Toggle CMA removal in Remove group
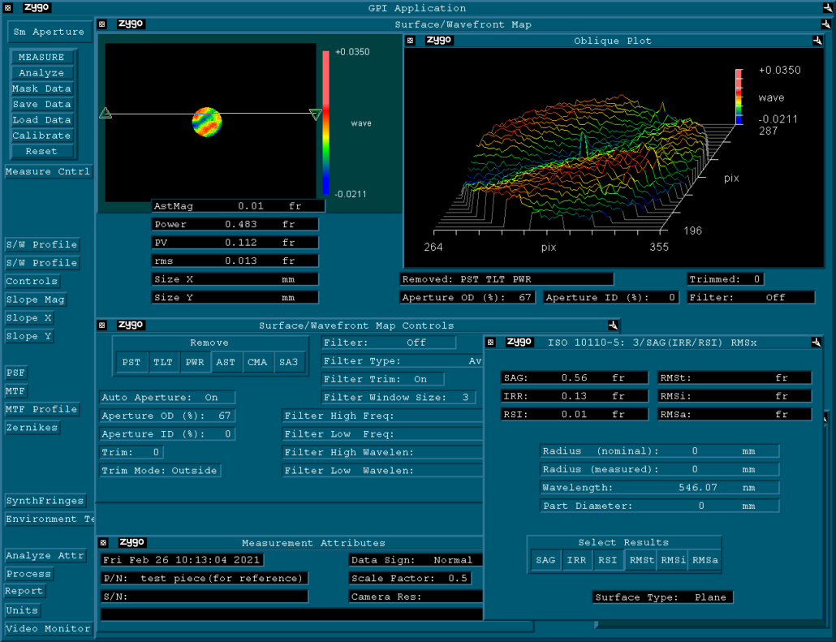Screen dimensions: 836x642 [257, 362]
